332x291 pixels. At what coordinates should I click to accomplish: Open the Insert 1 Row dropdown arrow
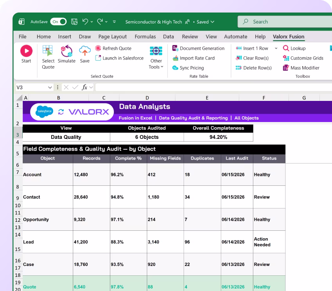point(276,48)
